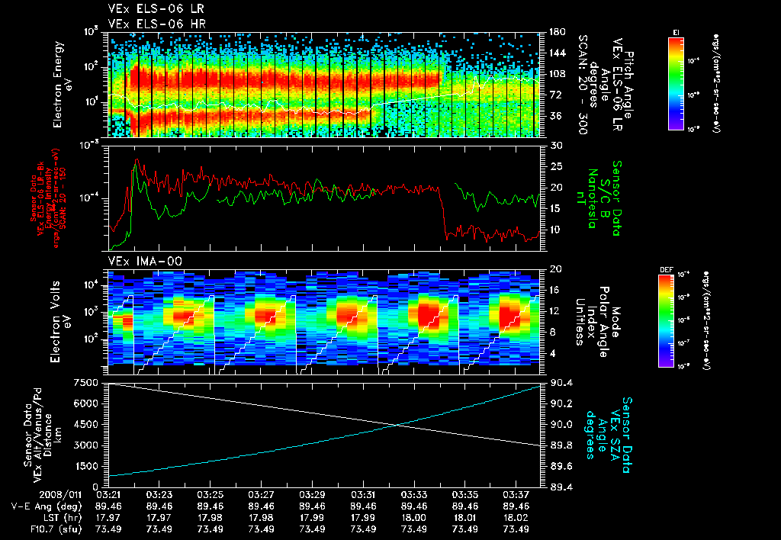Click the LST value 18.00

click(x=414, y=518)
